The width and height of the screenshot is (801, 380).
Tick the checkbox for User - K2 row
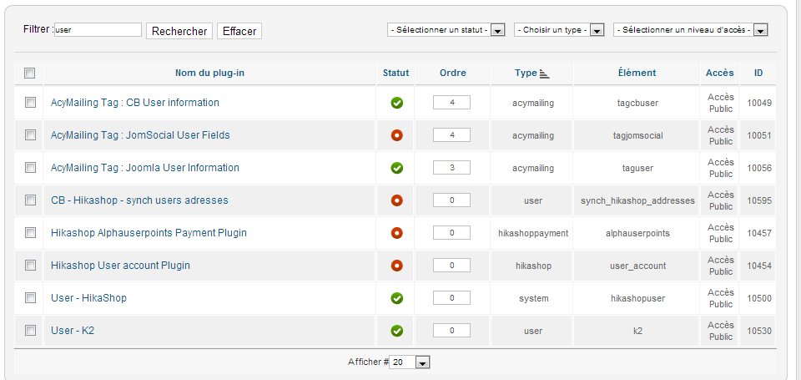coord(30,331)
